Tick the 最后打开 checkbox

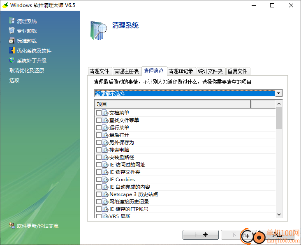pyautogui.click(x=99, y=135)
